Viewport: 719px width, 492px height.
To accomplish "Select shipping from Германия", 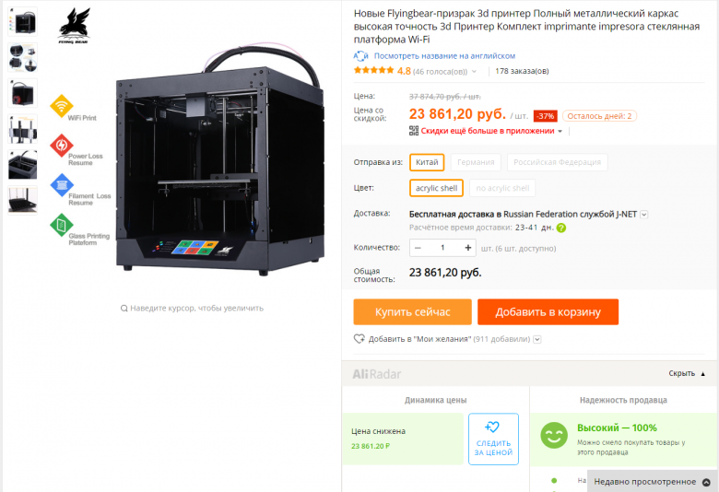I will tap(476, 162).
